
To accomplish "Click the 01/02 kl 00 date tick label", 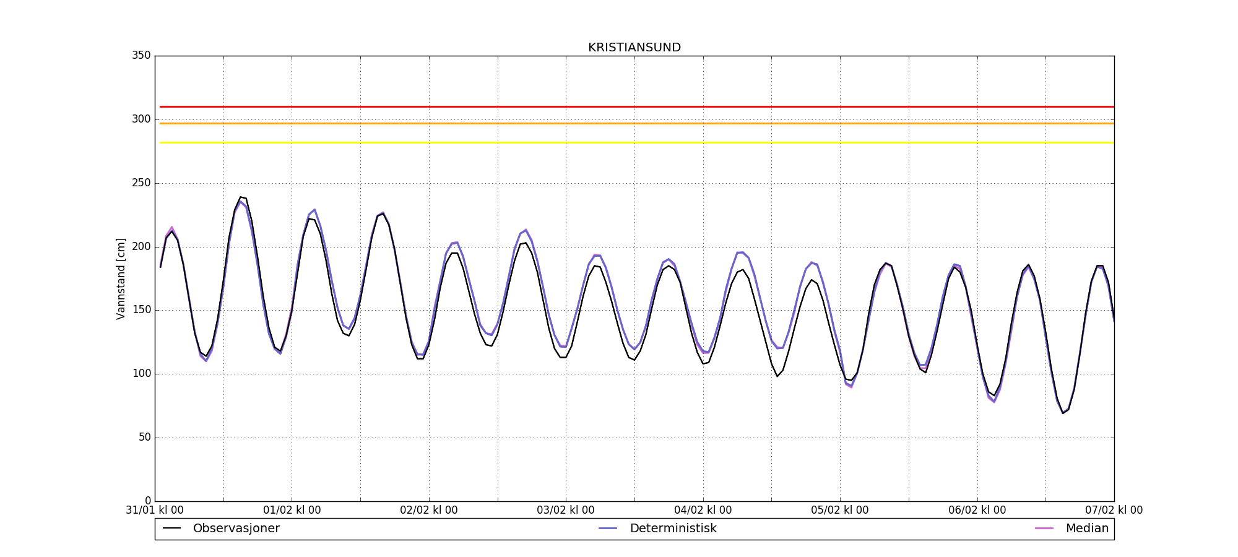I will point(292,511).
